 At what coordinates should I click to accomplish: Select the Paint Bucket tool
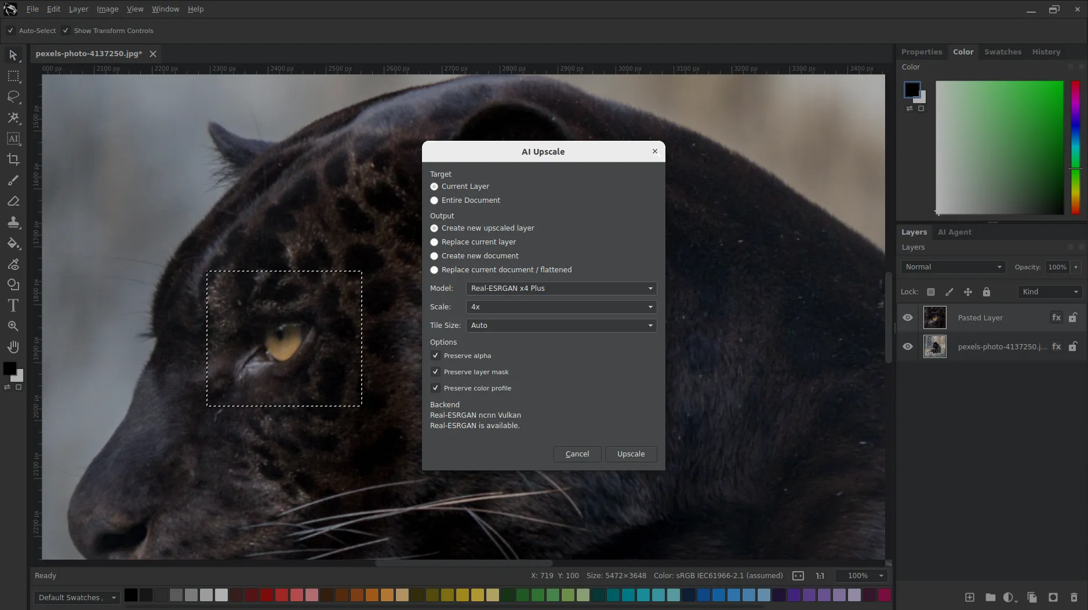coord(13,243)
